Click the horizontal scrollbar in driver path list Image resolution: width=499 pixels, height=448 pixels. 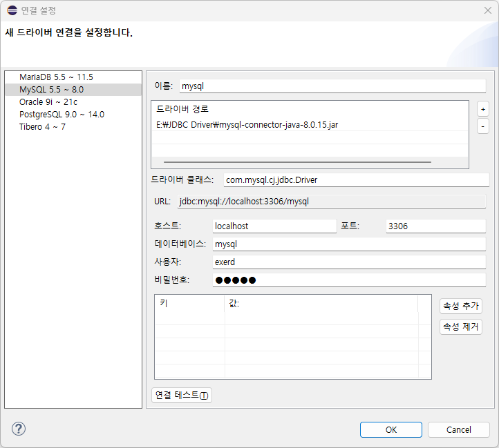tap(297, 162)
